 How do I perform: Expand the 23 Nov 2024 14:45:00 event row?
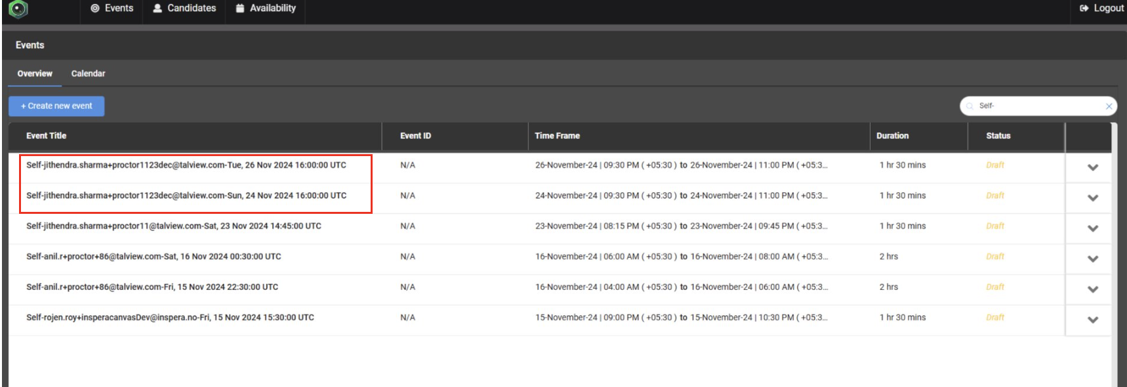point(1093,228)
